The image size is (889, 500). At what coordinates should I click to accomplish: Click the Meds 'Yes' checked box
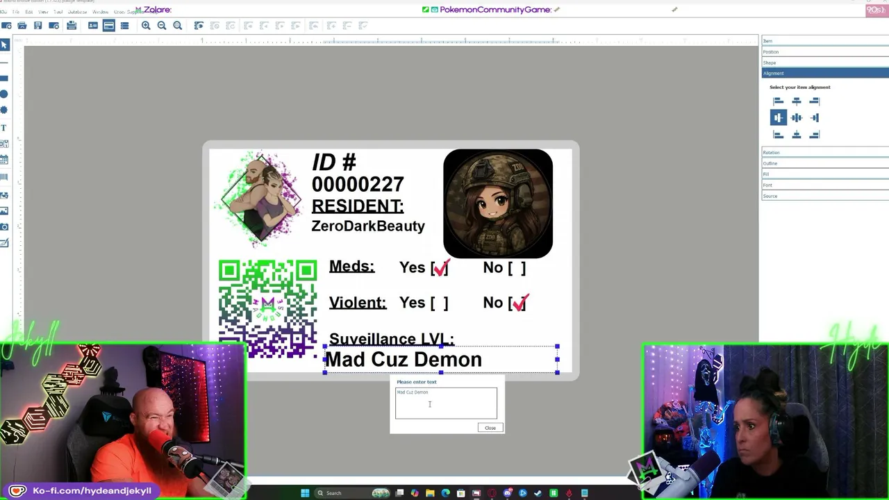click(x=440, y=268)
